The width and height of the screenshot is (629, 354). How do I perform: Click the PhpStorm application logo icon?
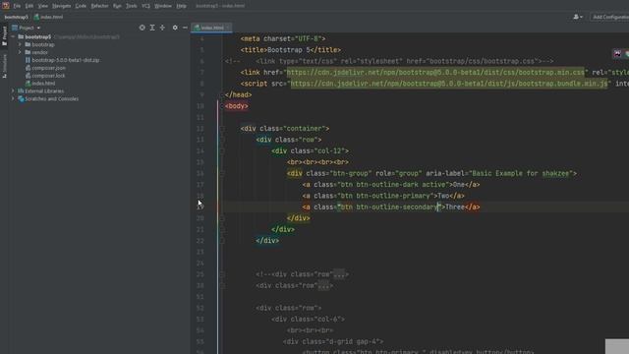click(6, 6)
